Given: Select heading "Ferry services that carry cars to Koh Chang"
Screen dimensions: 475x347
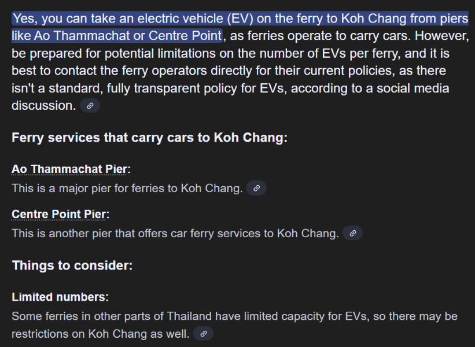Looking at the screenshot, I should [x=149, y=138].
